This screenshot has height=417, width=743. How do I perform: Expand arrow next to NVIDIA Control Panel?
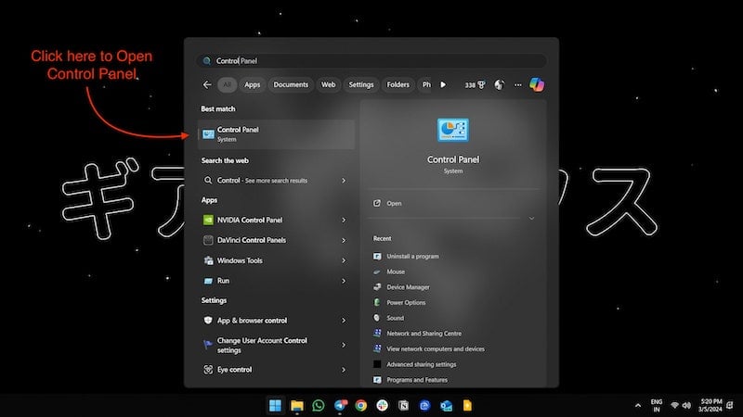click(x=344, y=220)
